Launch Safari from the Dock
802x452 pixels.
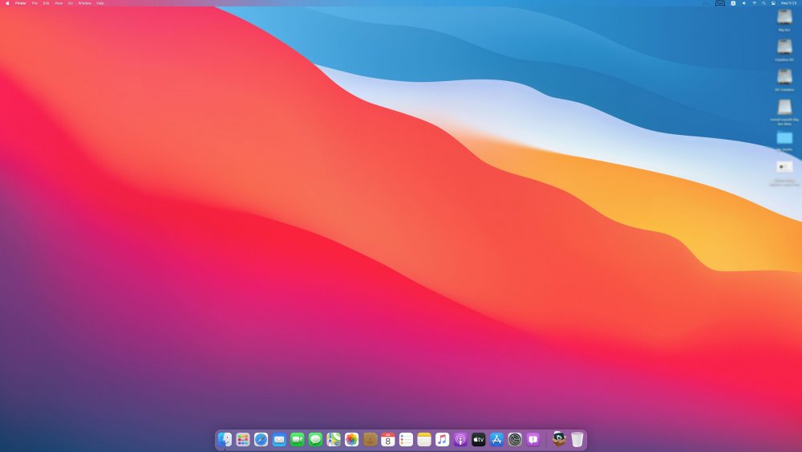261,439
